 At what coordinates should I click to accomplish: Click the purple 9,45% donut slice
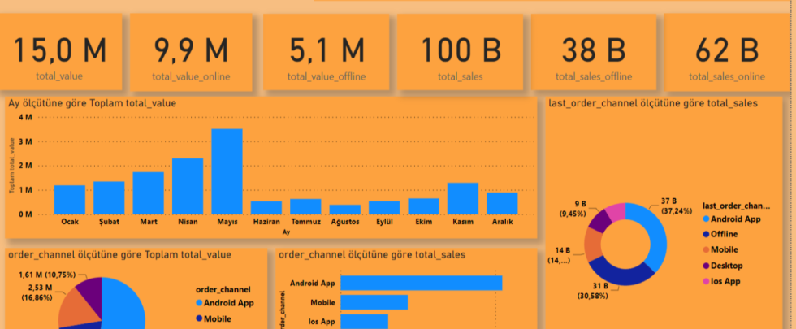(x=602, y=220)
